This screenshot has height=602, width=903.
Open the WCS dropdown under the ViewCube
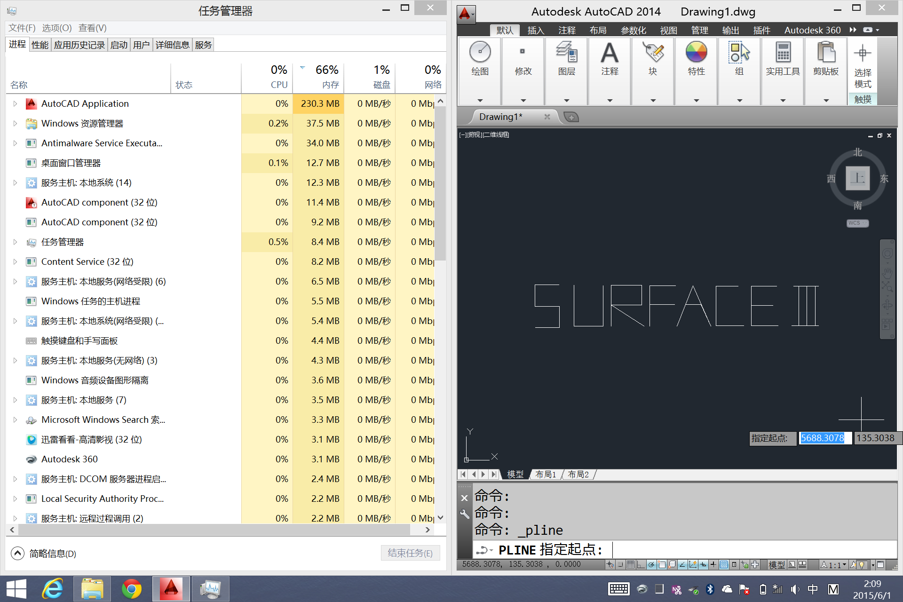click(x=857, y=223)
